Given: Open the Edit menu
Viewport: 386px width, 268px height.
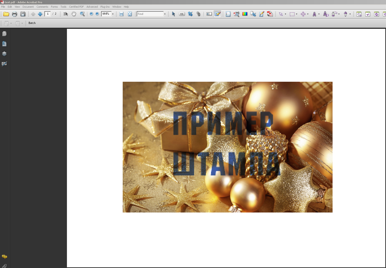Looking at the screenshot, I should (x=10, y=7).
